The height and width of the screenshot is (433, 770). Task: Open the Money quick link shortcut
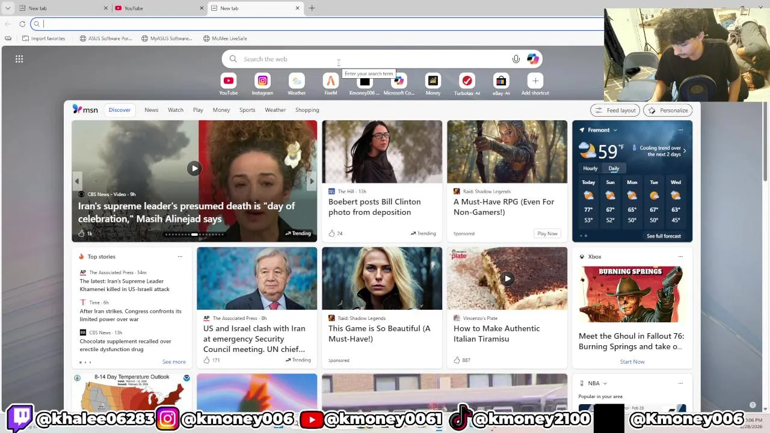click(433, 81)
